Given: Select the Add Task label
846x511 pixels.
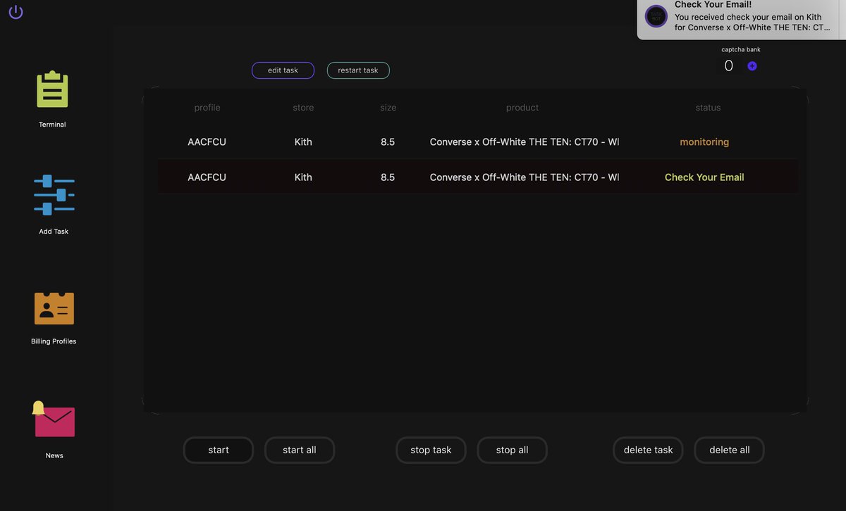Looking at the screenshot, I should [54, 232].
